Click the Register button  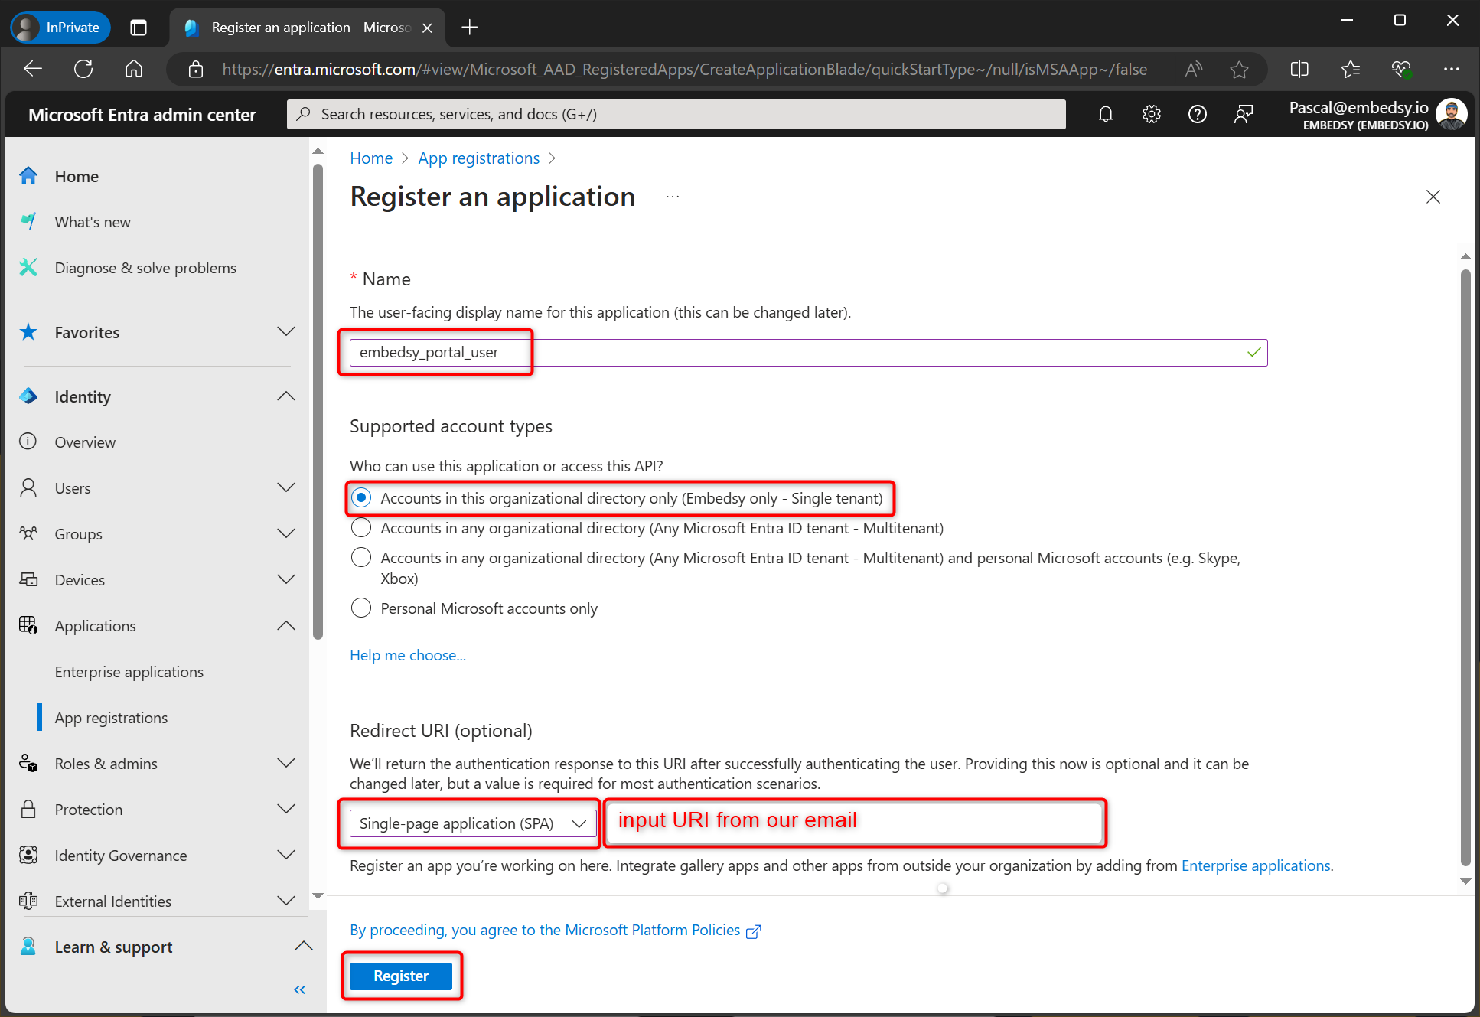coord(401,975)
